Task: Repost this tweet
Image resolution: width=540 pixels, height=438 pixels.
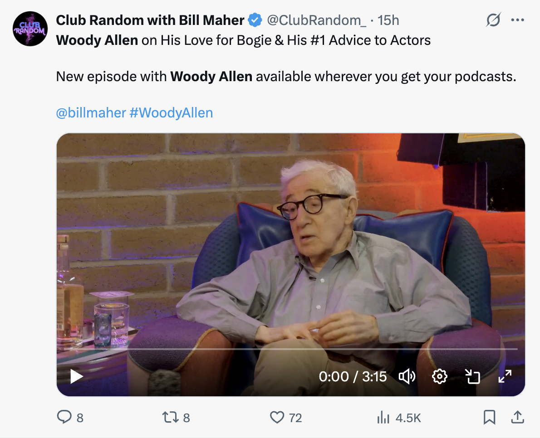Action: (176, 417)
